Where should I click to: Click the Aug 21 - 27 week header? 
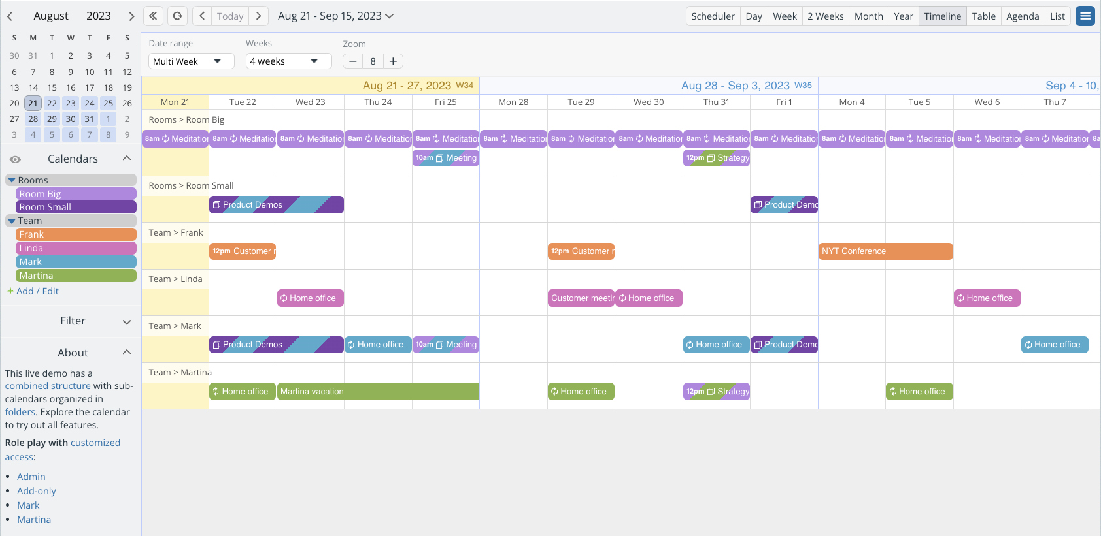tap(418, 86)
